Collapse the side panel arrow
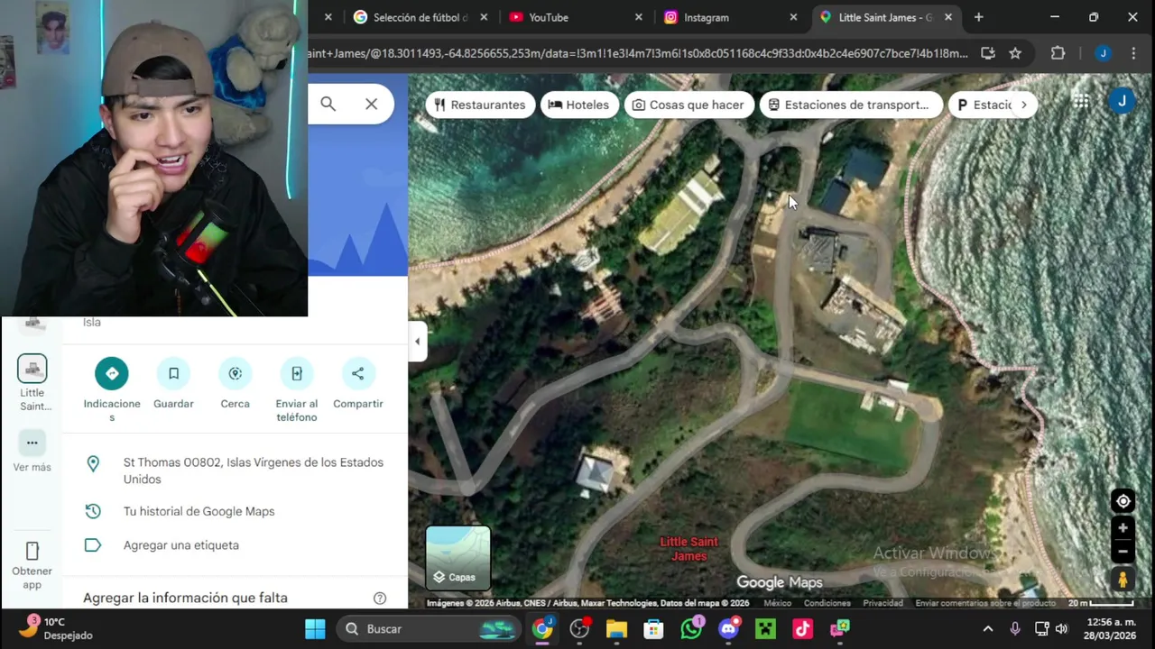This screenshot has height=649, width=1155. (x=417, y=342)
